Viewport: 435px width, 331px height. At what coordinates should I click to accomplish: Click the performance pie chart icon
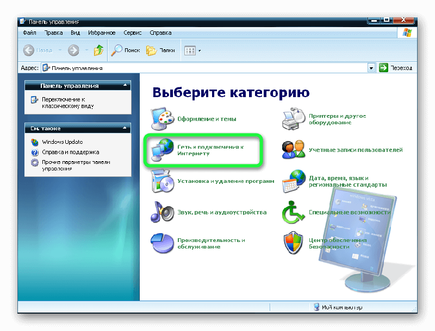point(162,243)
